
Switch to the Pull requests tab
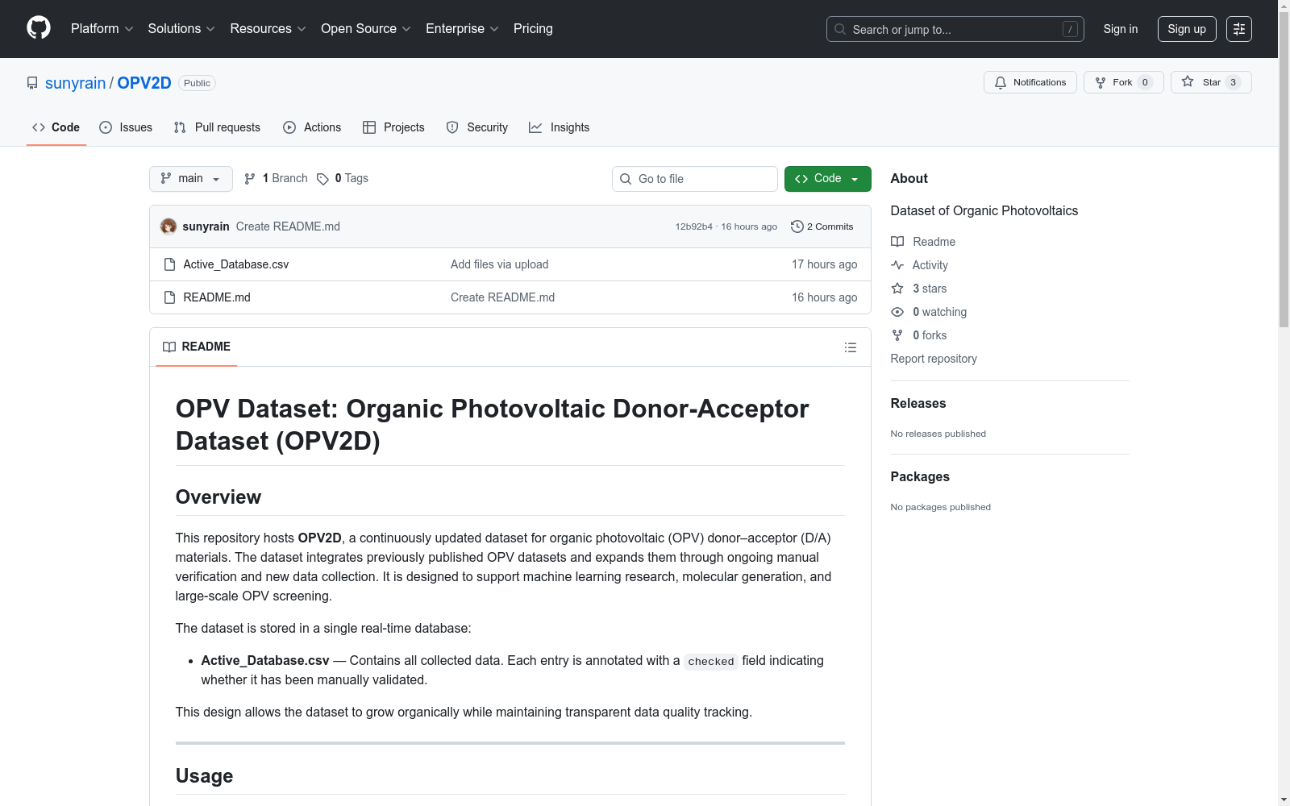pos(217,127)
